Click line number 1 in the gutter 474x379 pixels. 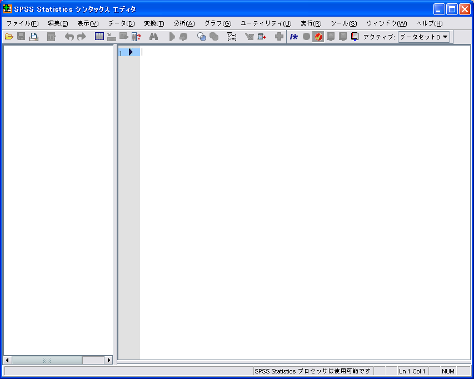(121, 53)
